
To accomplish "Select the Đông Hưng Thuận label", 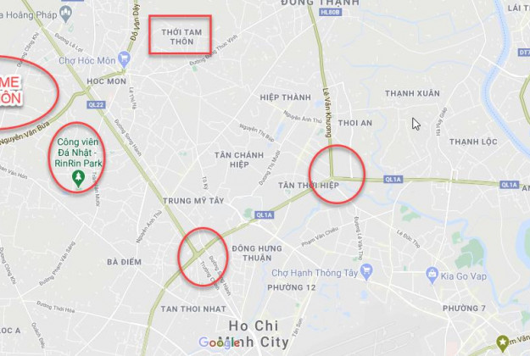I will point(257,253).
